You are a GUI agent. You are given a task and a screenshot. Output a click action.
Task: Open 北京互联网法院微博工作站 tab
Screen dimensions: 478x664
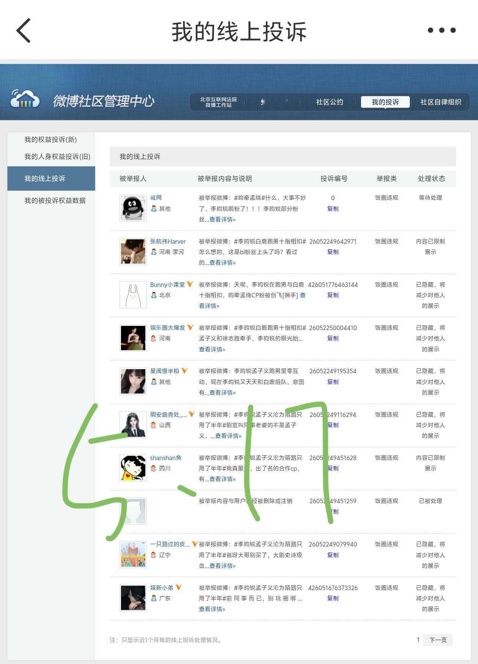[x=219, y=102]
